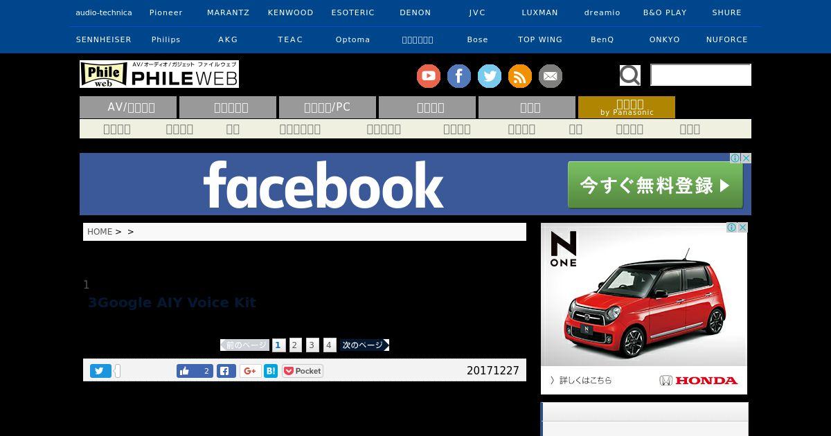Open the dreamio brand link

(602, 12)
